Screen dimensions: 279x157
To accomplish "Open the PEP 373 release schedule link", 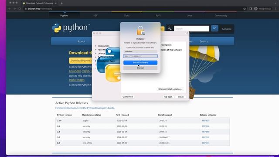I will (205, 143).
